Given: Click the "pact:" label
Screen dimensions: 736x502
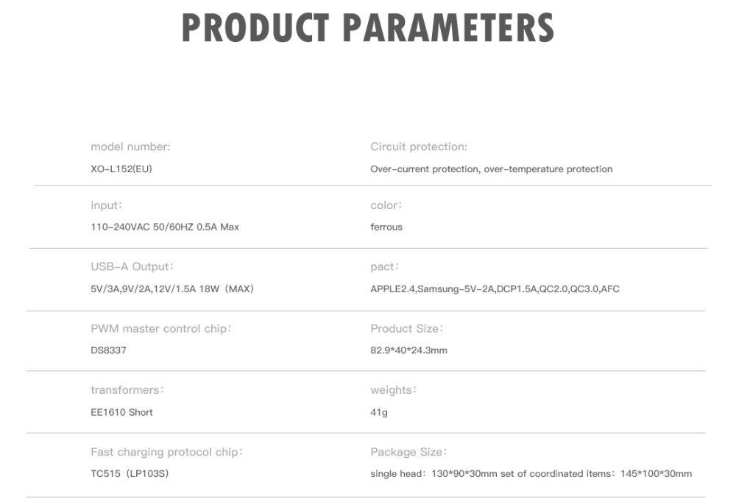Looking at the screenshot, I should point(386,266).
